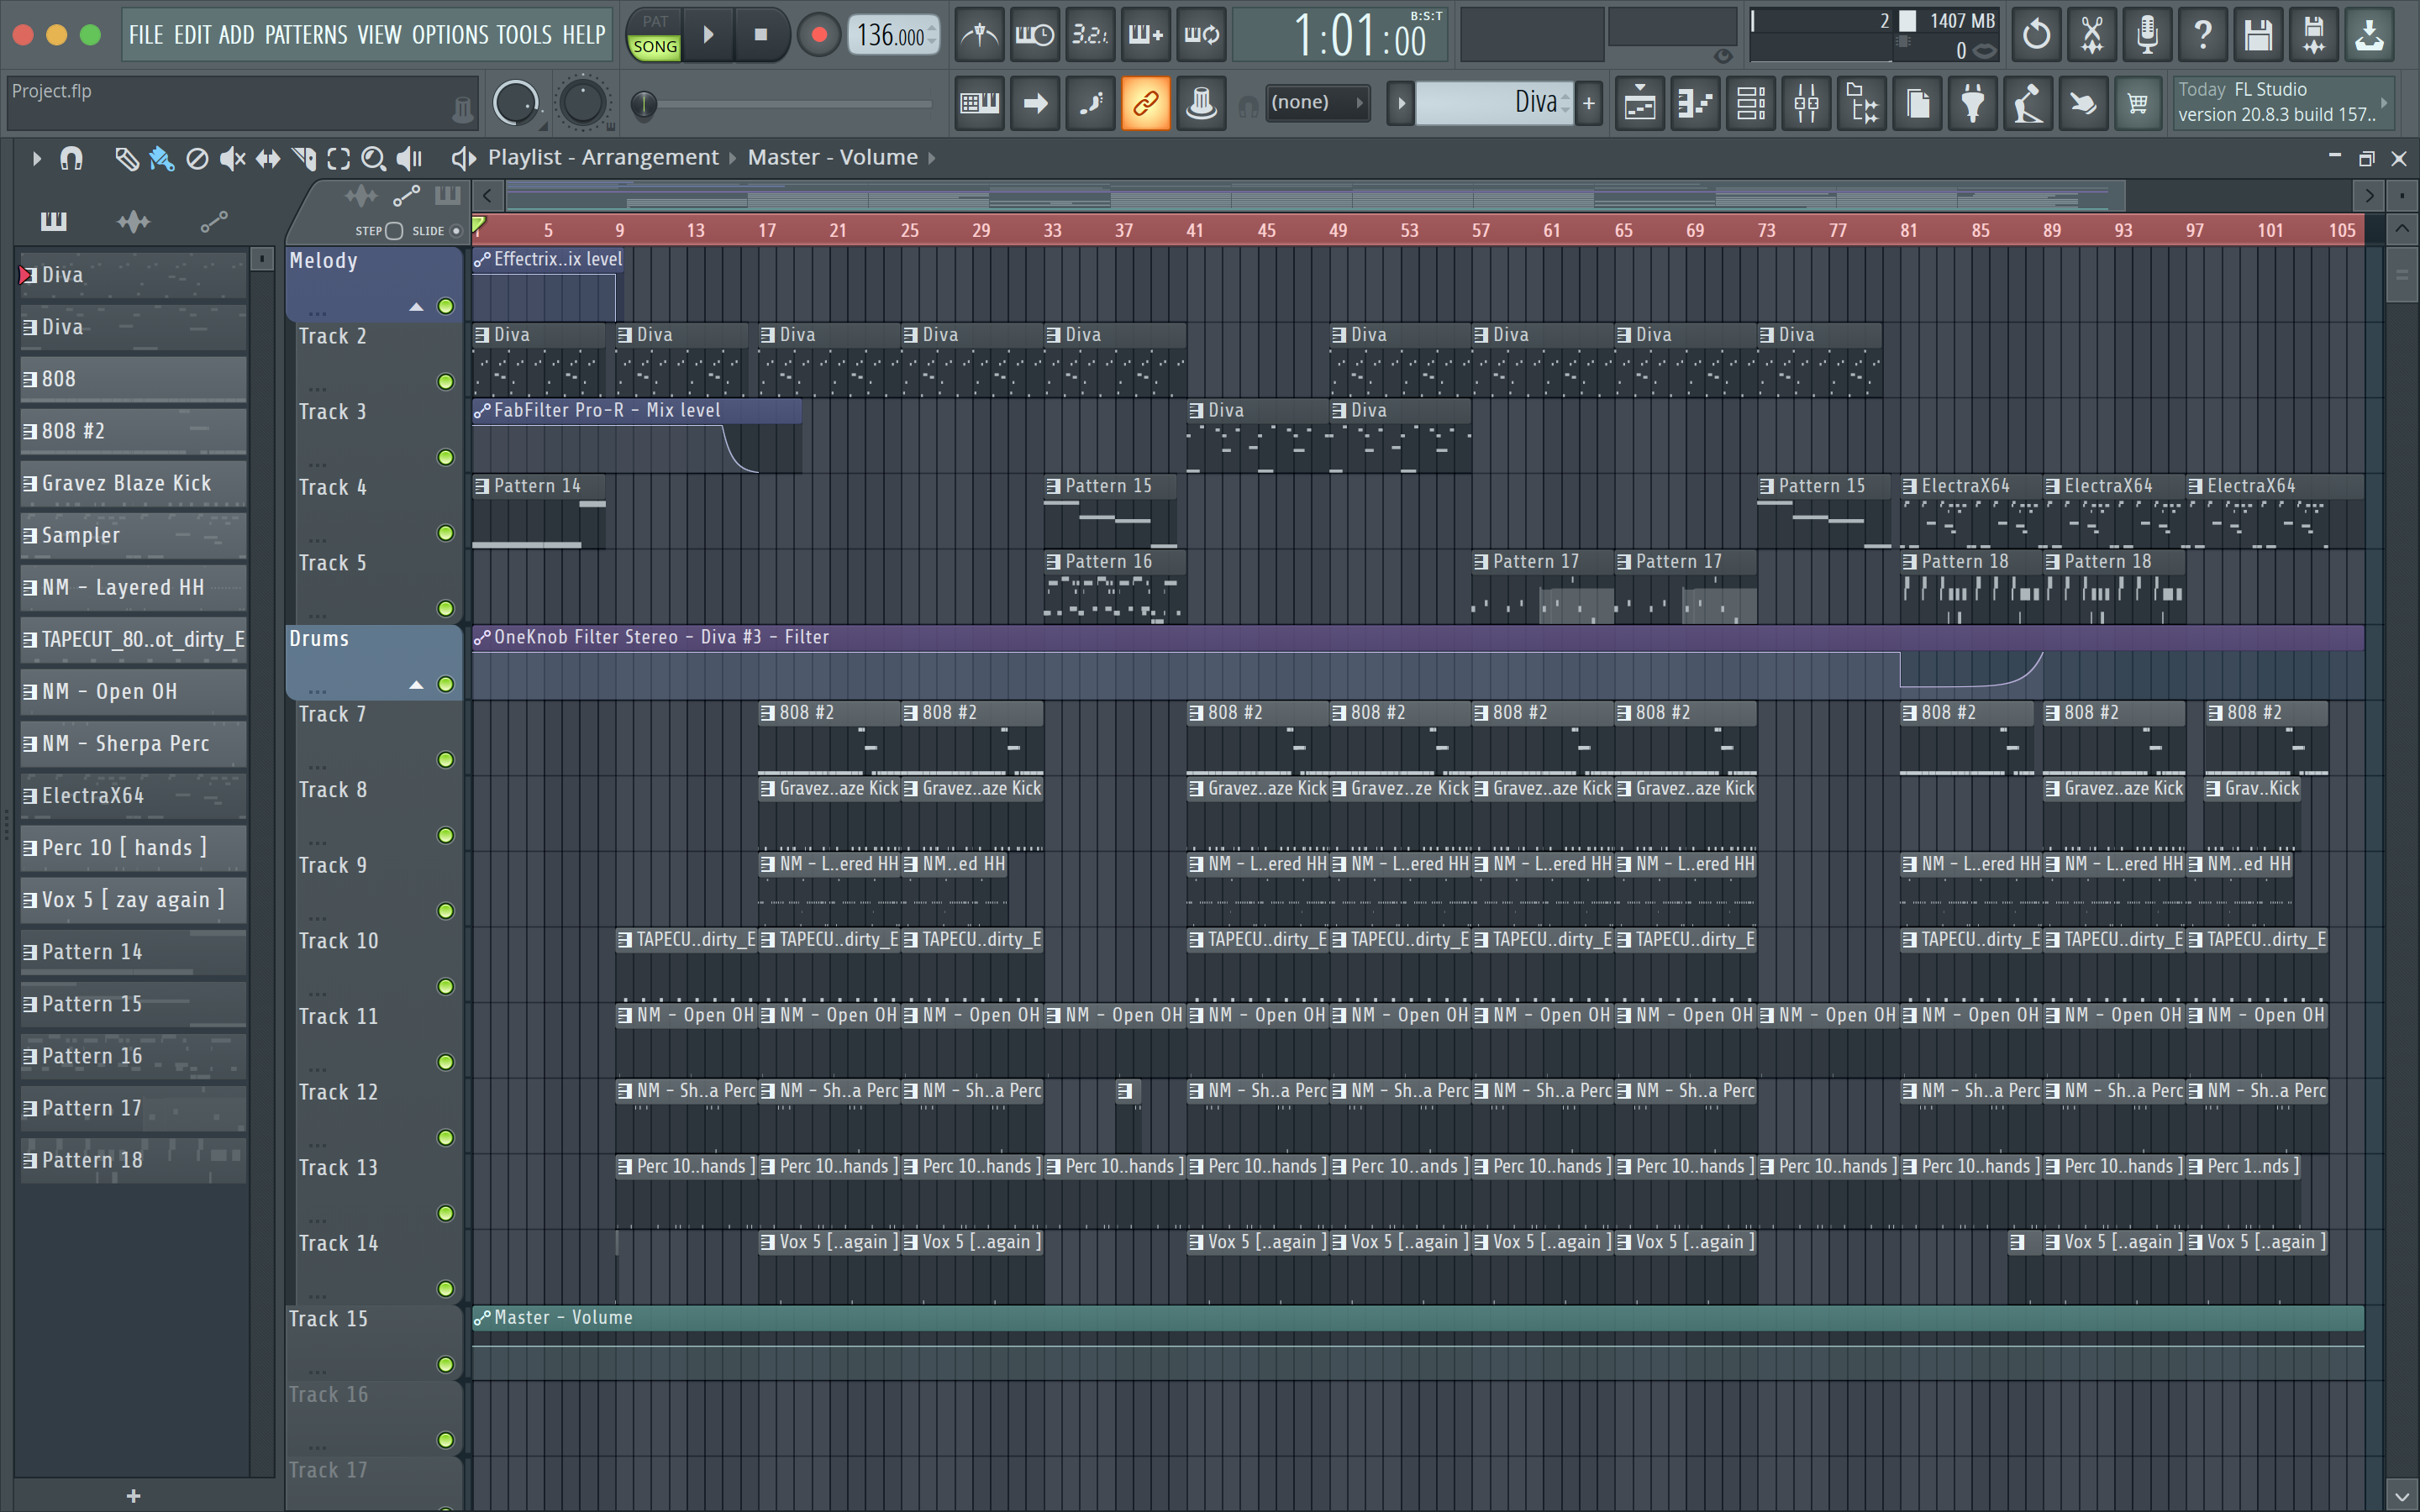
Task: Click bar 41 on the timeline ruler
Action: 1195,231
